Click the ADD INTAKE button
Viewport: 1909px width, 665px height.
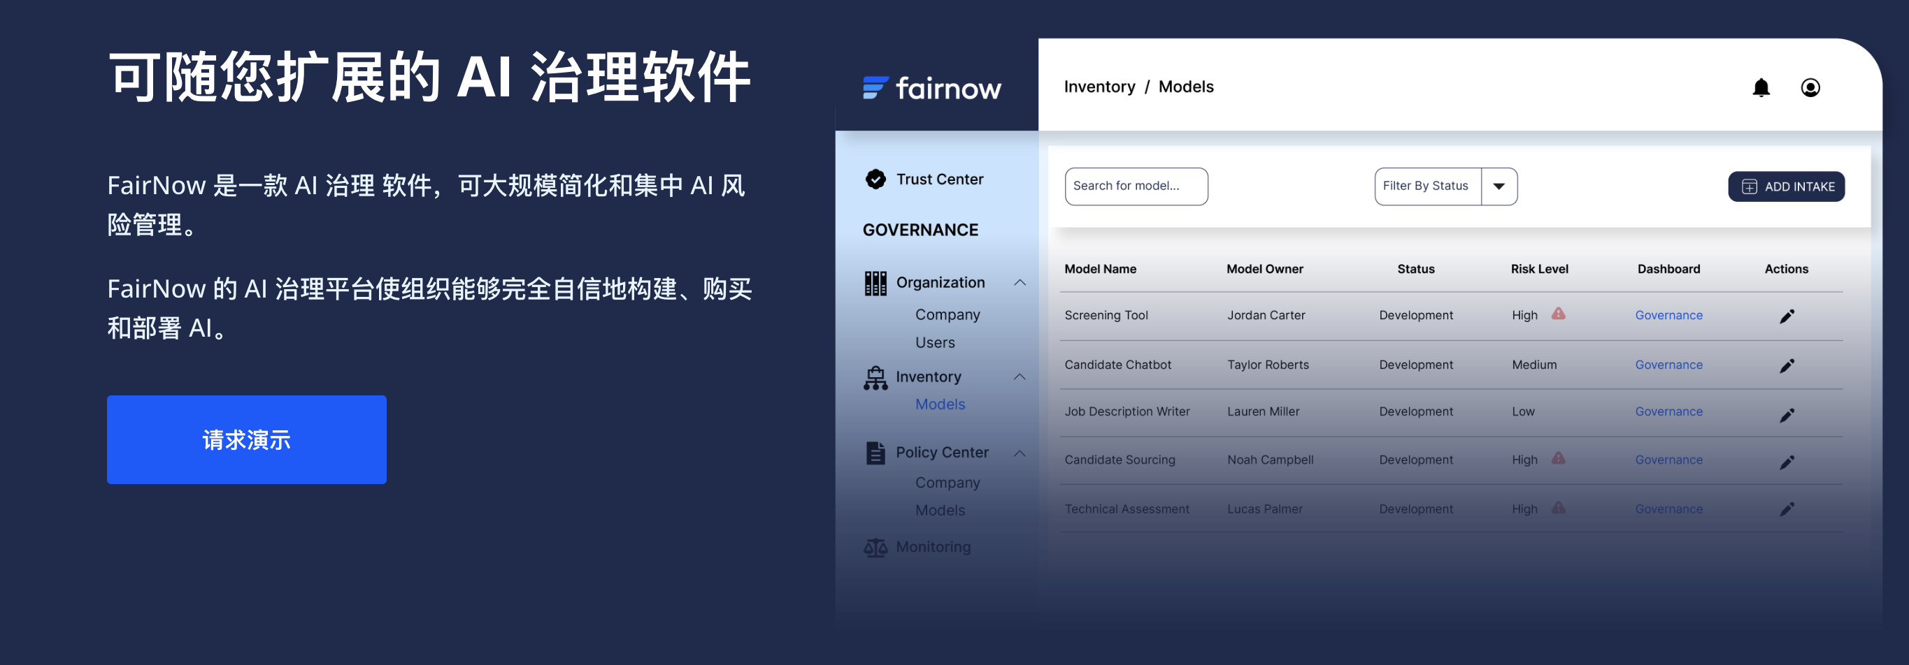click(1786, 187)
